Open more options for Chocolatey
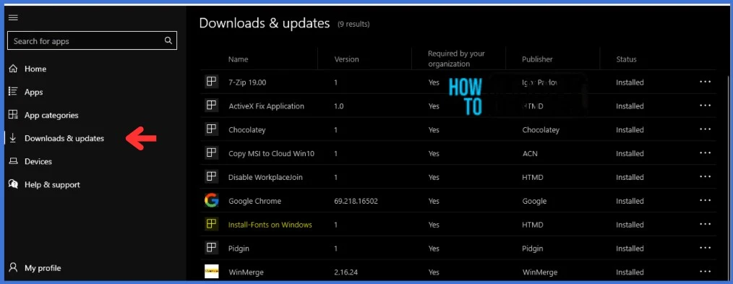 (x=705, y=130)
